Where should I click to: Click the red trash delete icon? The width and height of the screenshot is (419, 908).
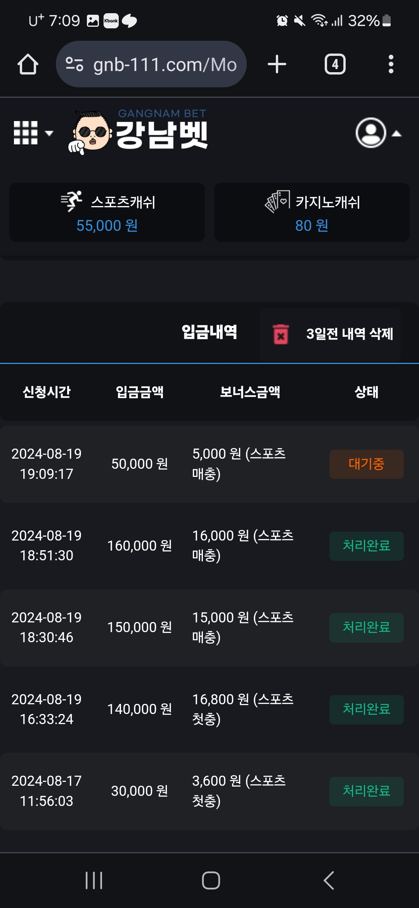coord(281,334)
